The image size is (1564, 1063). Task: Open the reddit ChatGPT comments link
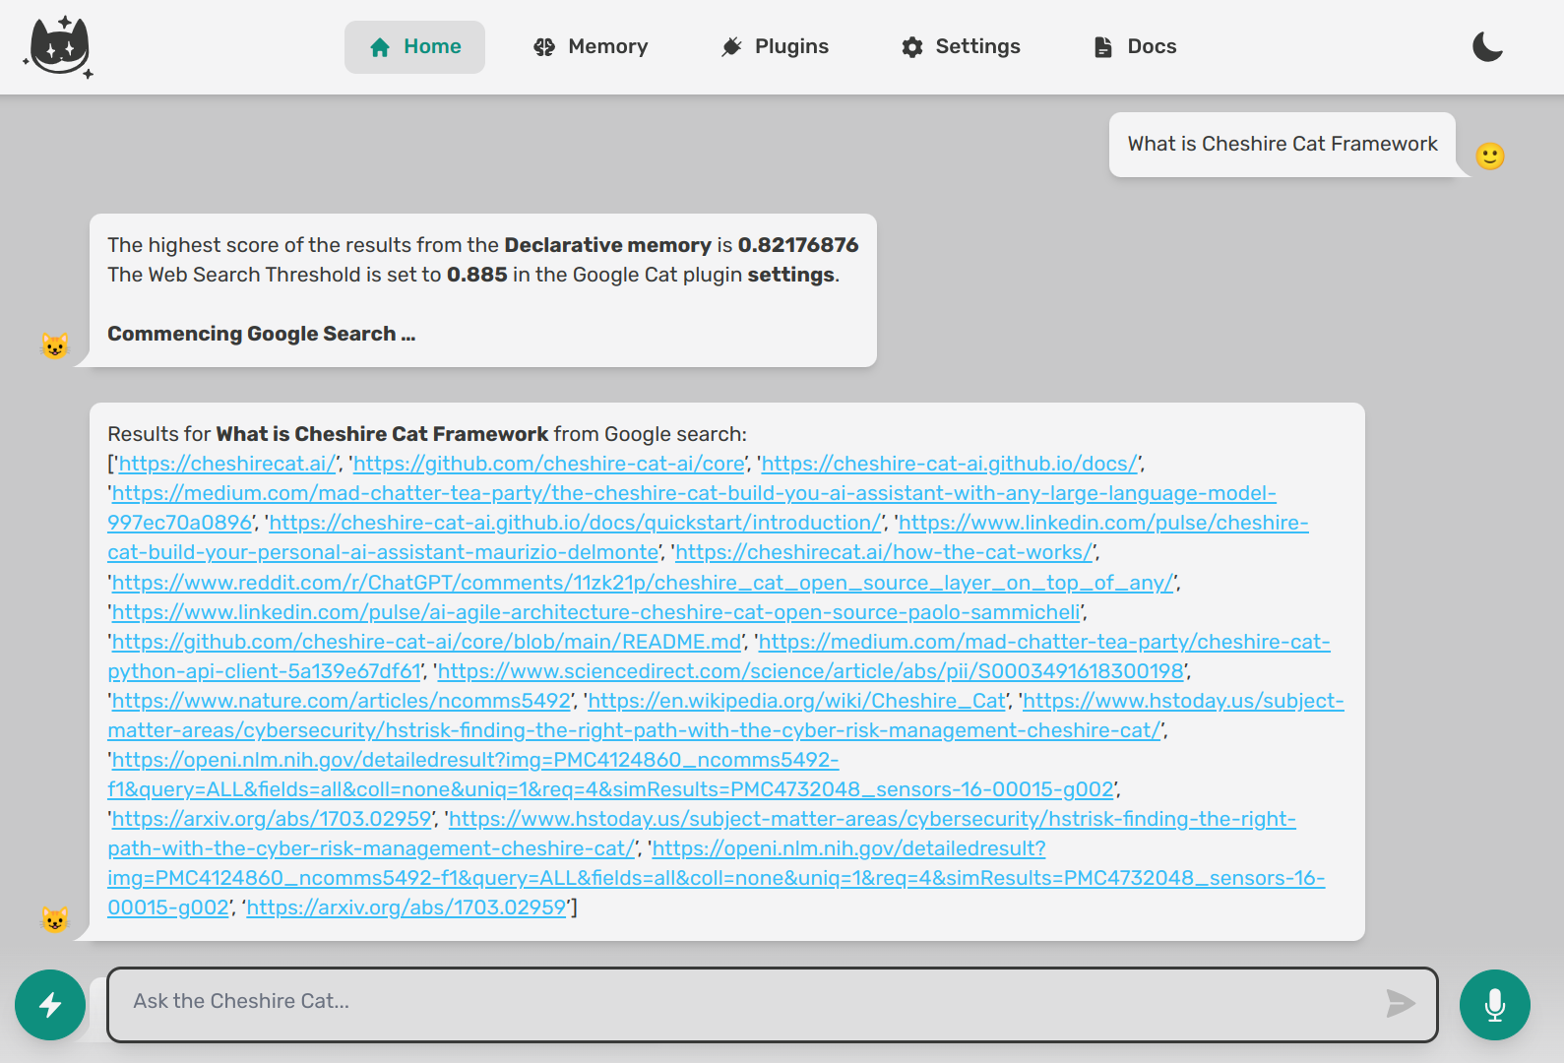click(x=644, y=583)
